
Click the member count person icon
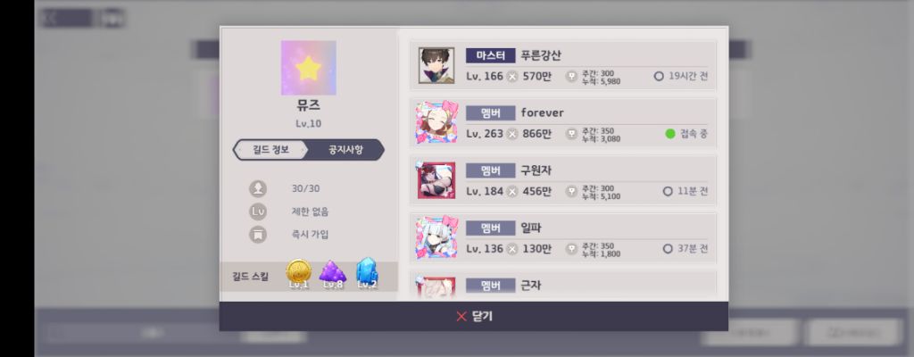(x=258, y=188)
